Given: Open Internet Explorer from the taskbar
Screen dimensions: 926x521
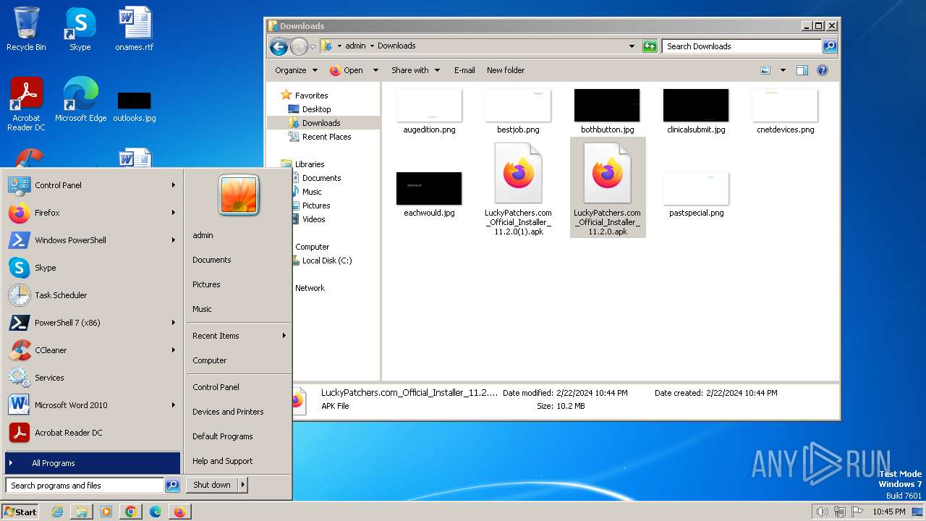Looking at the screenshot, I should (x=57, y=512).
